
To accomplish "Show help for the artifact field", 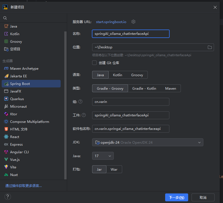I will coord(84,115).
